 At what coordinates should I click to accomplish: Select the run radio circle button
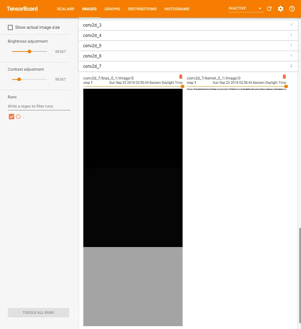[x=18, y=116]
